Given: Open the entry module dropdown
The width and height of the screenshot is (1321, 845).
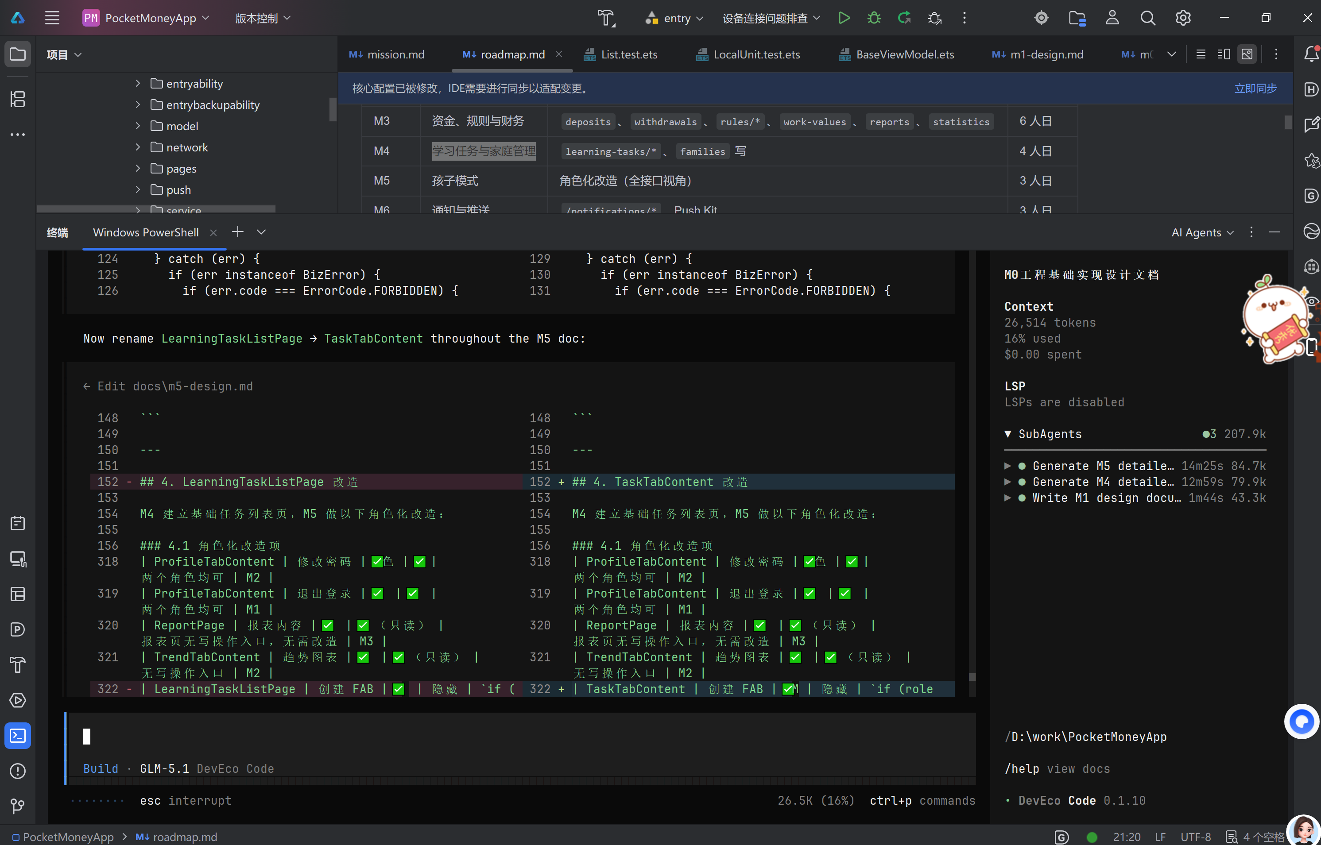Looking at the screenshot, I should [674, 18].
